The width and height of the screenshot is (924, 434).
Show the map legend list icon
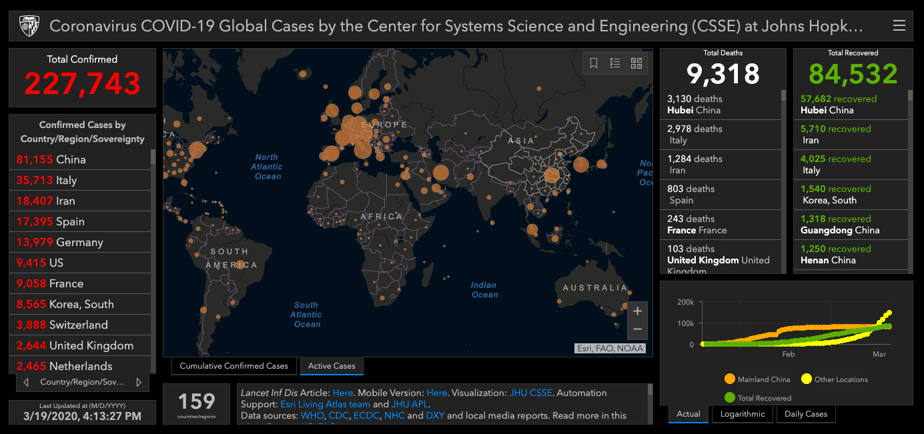pos(615,63)
